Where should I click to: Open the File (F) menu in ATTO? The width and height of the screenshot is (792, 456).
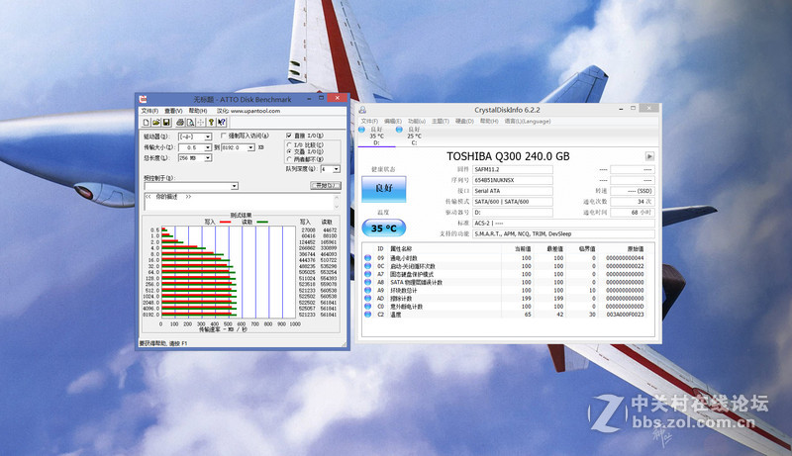pos(150,111)
